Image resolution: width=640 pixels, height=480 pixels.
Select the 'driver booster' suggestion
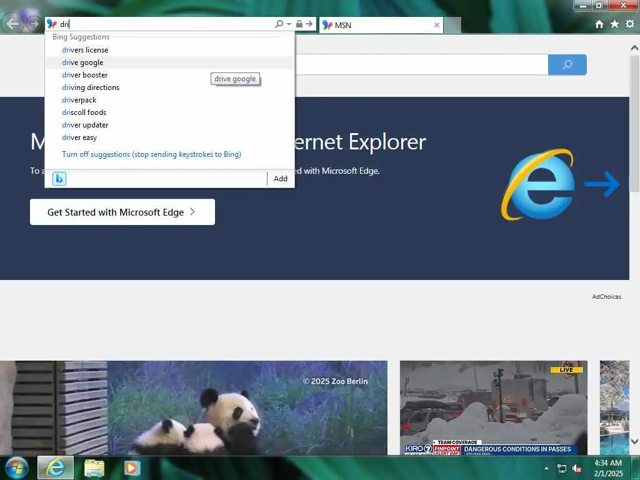169,75
